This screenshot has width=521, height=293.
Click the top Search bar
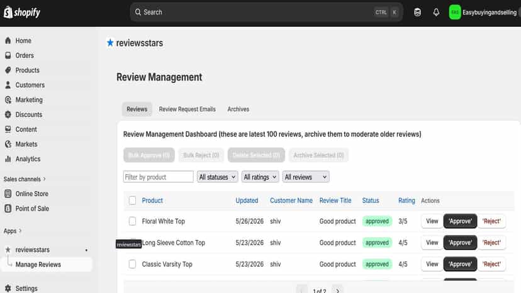point(267,13)
